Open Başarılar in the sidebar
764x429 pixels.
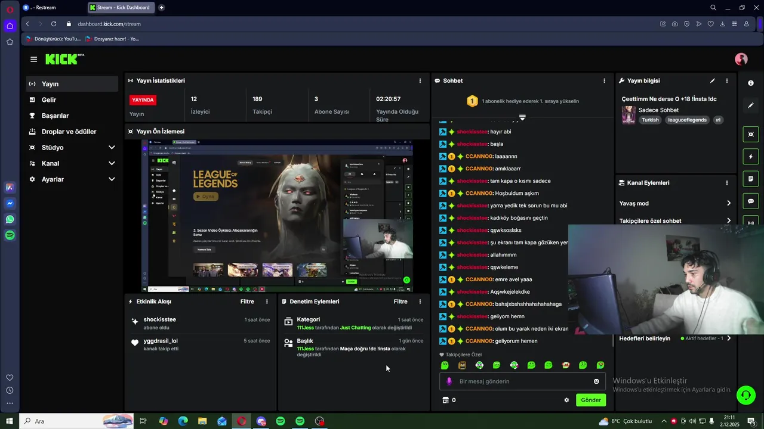(72, 116)
